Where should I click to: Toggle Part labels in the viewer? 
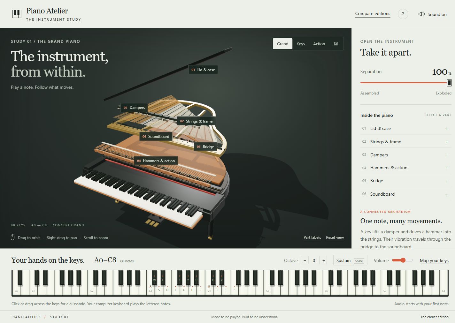click(312, 237)
